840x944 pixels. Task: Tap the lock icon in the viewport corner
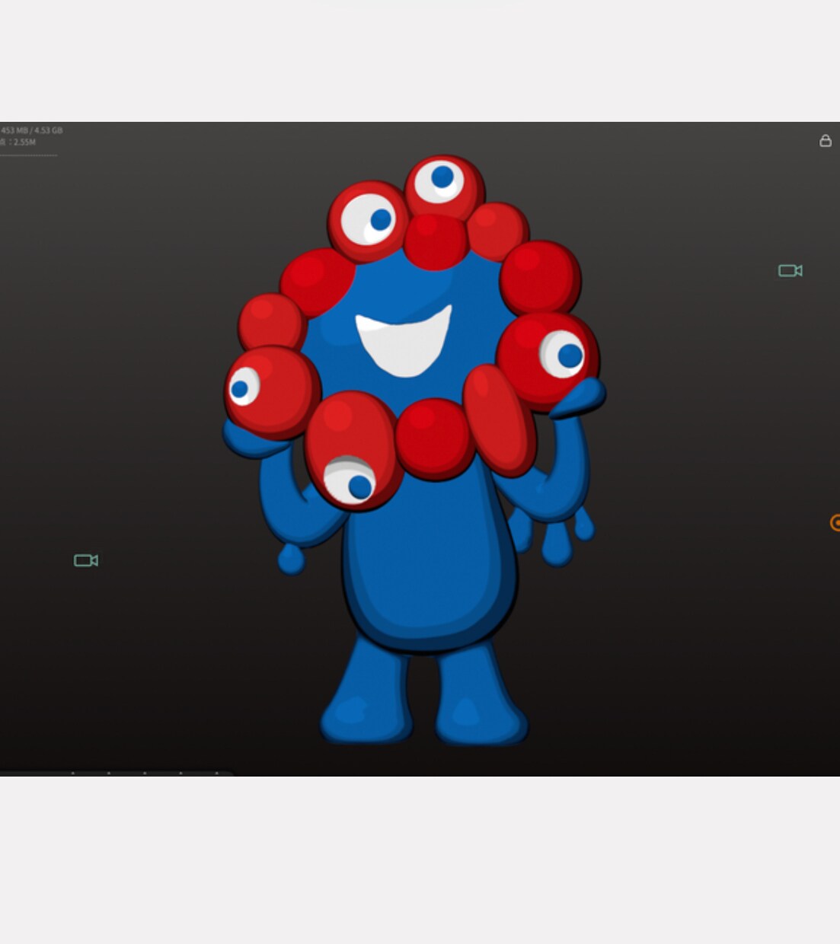coord(825,141)
